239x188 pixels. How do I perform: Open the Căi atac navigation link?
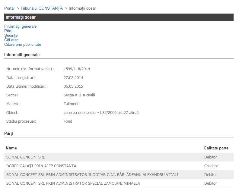[x=11, y=40]
